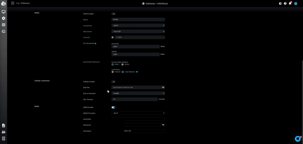Open the DDNS Providers dropdown
Viewport: 303px width, 144px height.
[x=138, y=113]
